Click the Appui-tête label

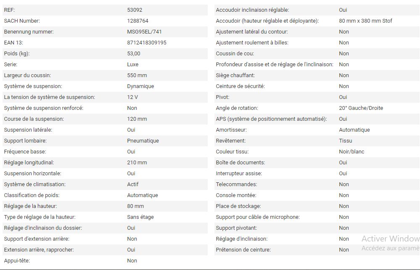coord(17,261)
